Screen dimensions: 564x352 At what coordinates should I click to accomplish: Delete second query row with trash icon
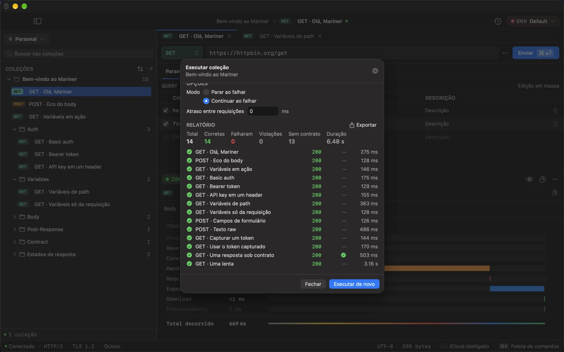555,124
